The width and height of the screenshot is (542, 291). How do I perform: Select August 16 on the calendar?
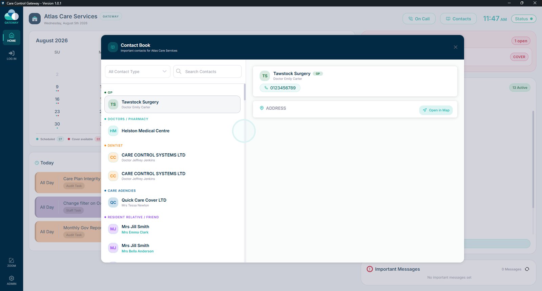[x=57, y=100]
